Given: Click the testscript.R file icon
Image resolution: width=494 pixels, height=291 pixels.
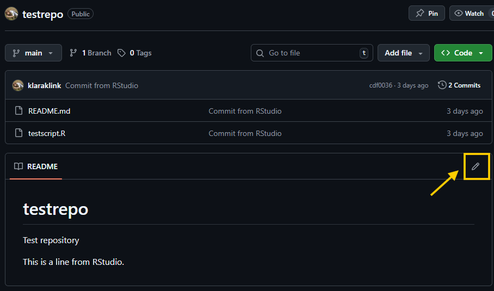Looking at the screenshot, I should click(18, 133).
